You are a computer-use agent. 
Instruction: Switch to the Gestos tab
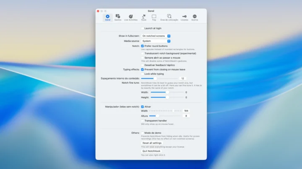click(x=117, y=17)
